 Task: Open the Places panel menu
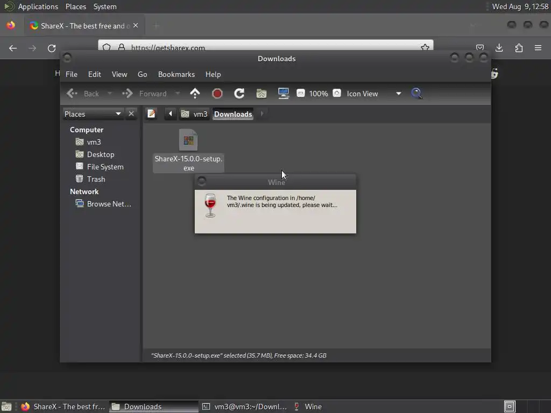tap(75, 6)
